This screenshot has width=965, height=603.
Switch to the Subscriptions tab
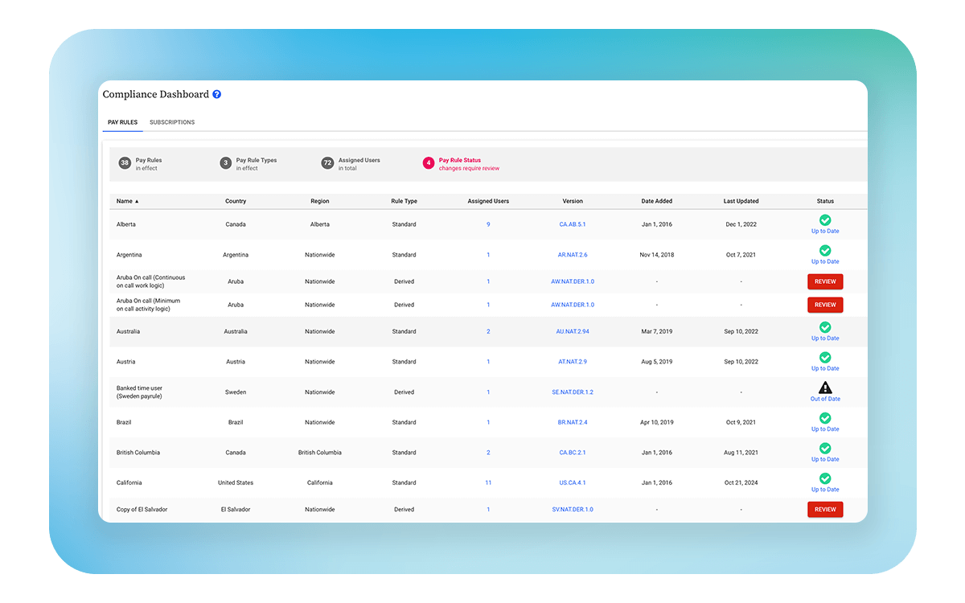[172, 122]
